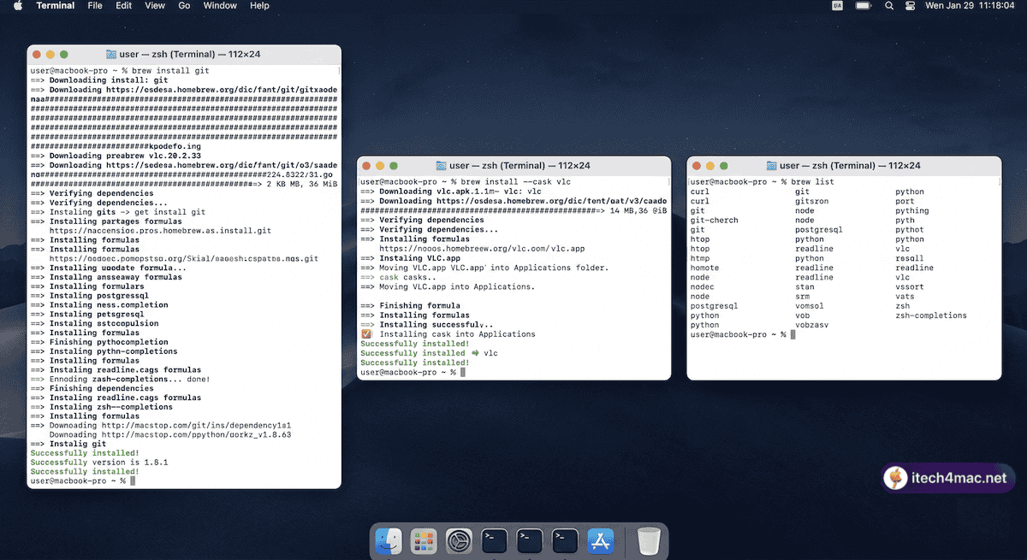The width and height of the screenshot is (1027, 560).
Task: Click folder proxy icon in brew list window title
Action: point(771,166)
